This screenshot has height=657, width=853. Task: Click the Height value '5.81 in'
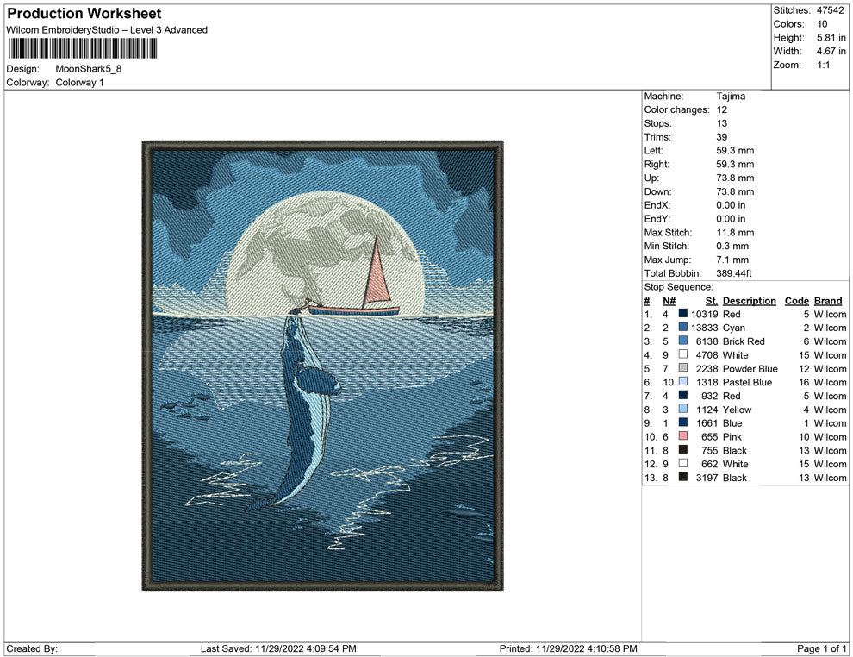(x=831, y=38)
